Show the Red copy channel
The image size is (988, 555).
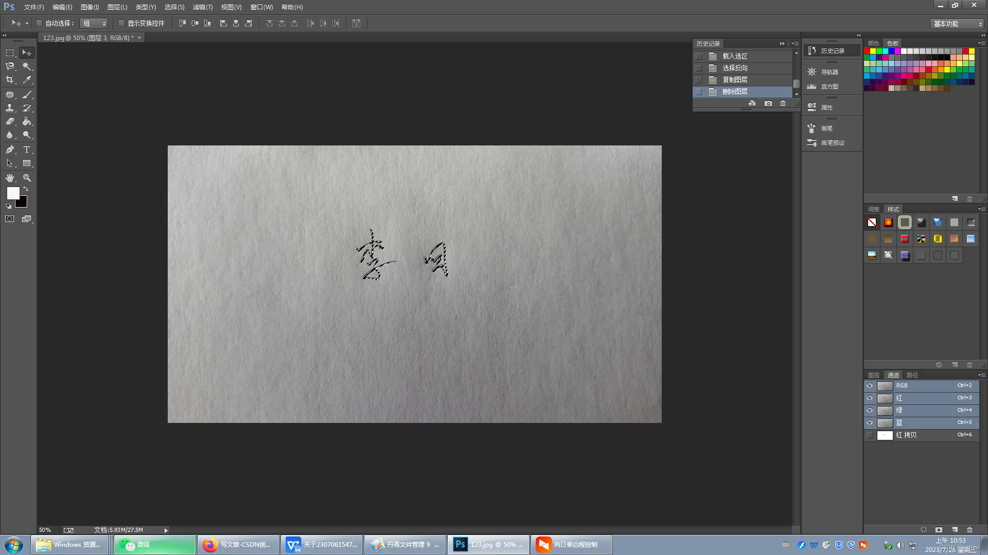pyautogui.click(x=870, y=435)
